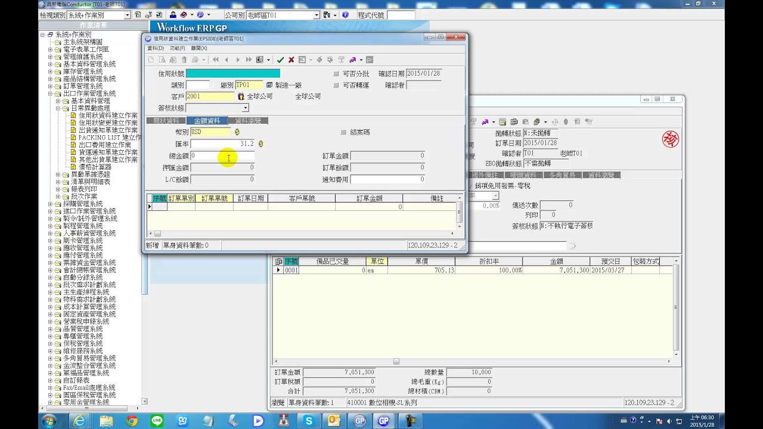Click the 總金額 input field
Image resolution: width=763 pixels, height=429 pixels.
coord(222,156)
